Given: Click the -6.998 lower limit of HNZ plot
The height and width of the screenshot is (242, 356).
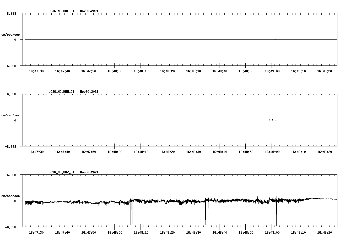Looking at the screenshot, I should 10,227.
